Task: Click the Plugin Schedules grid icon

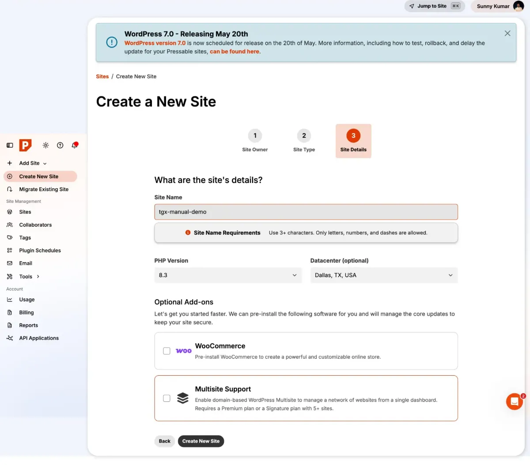Action: (x=10, y=251)
